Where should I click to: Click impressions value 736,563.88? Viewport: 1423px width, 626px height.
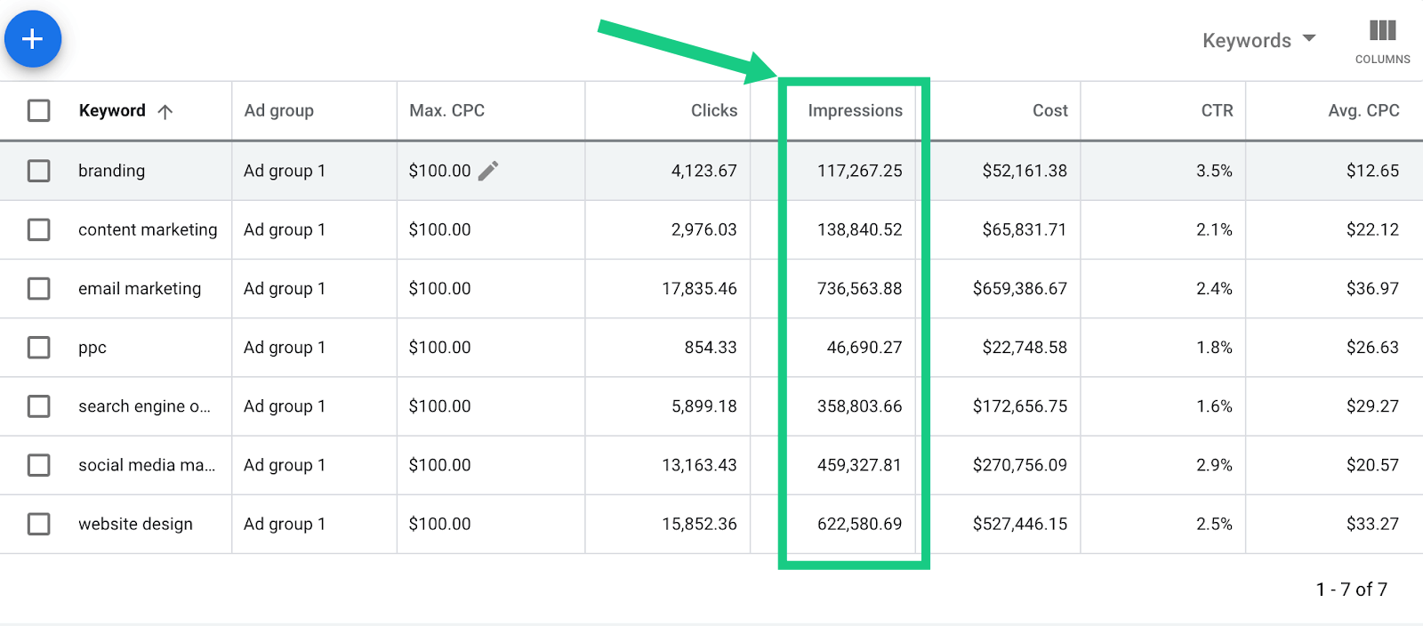coord(859,288)
